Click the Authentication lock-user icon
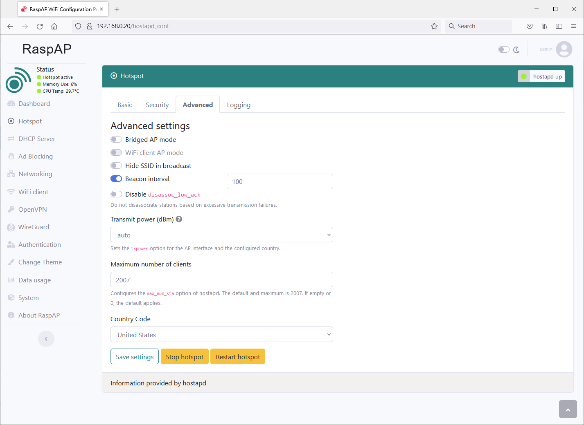 pyautogui.click(x=11, y=245)
